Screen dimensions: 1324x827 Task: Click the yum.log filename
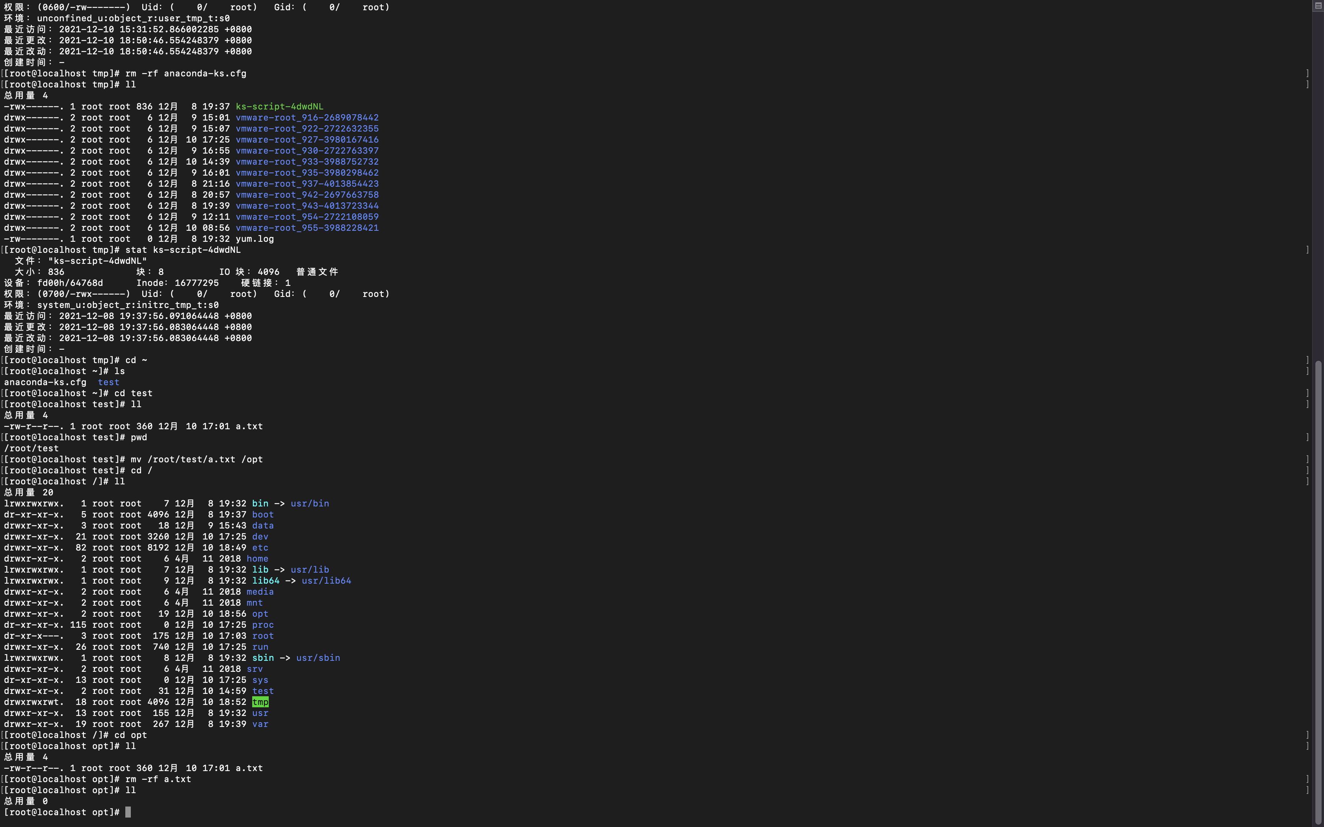coord(255,239)
